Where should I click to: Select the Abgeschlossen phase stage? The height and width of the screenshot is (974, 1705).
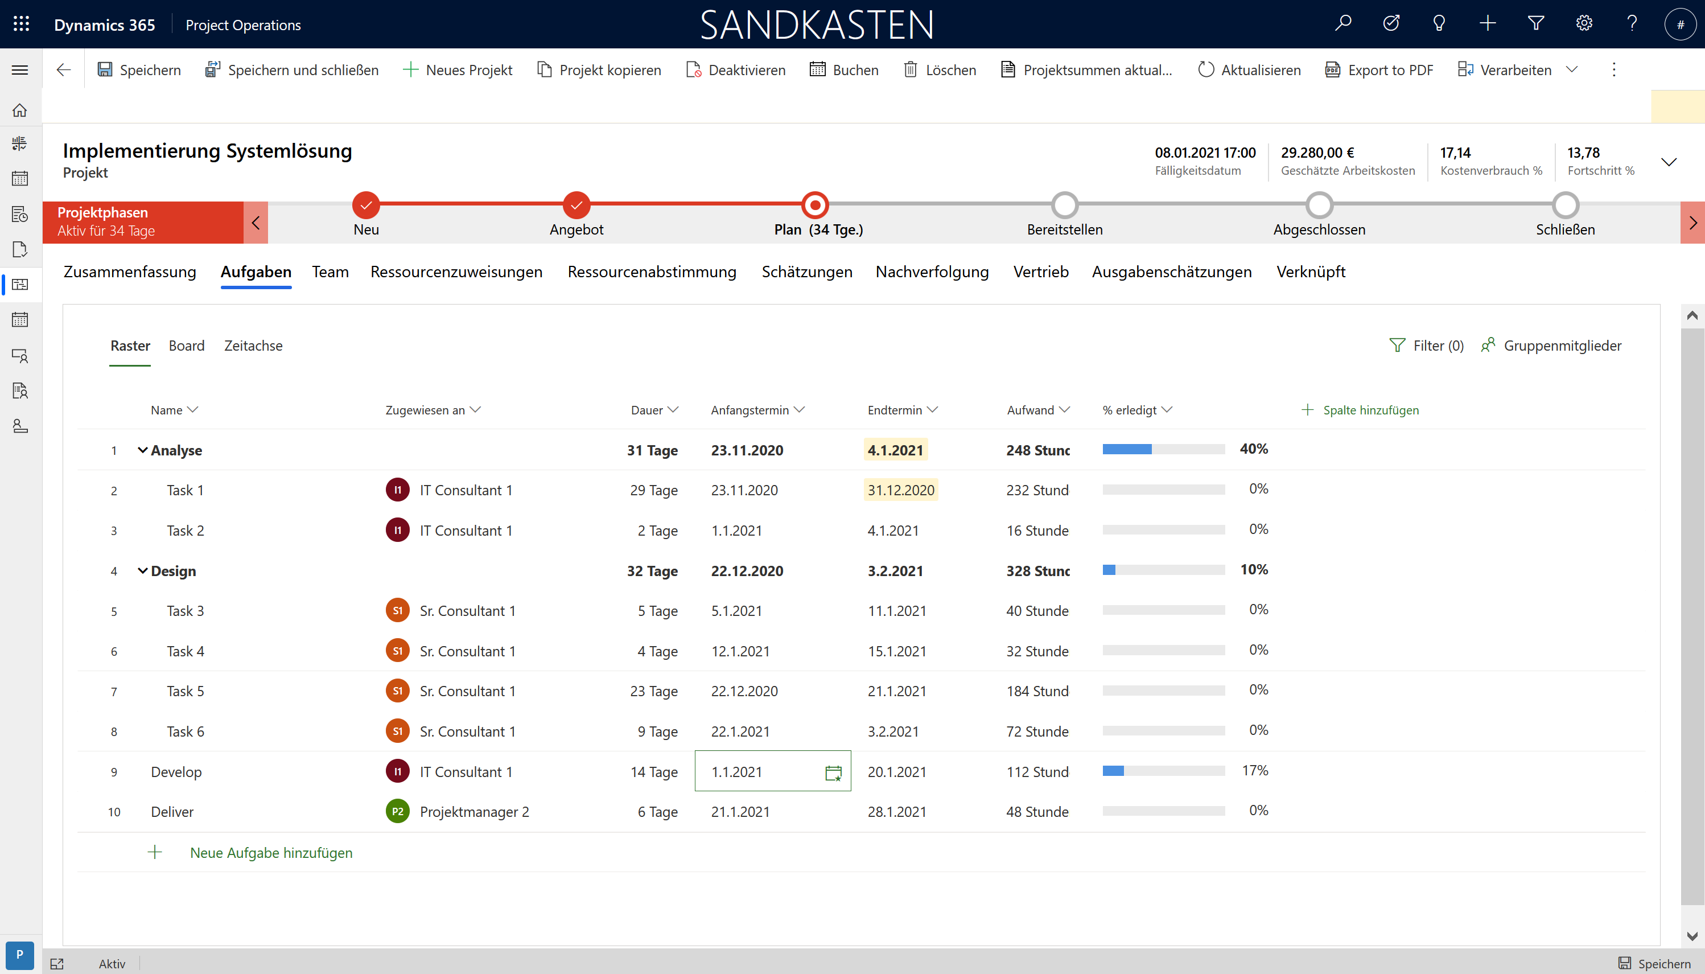pyautogui.click(x=1319, y=206)
